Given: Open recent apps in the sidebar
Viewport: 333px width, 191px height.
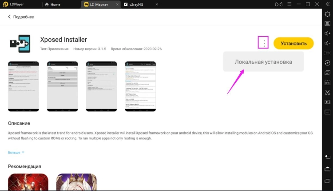Looking at the screenshot, I should point(328,181).
